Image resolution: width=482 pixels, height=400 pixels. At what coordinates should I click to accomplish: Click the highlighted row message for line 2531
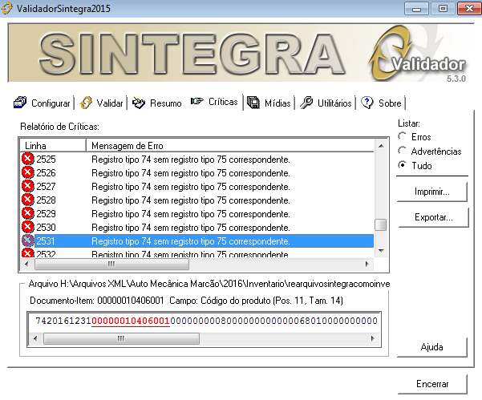(x=191, y=241)
